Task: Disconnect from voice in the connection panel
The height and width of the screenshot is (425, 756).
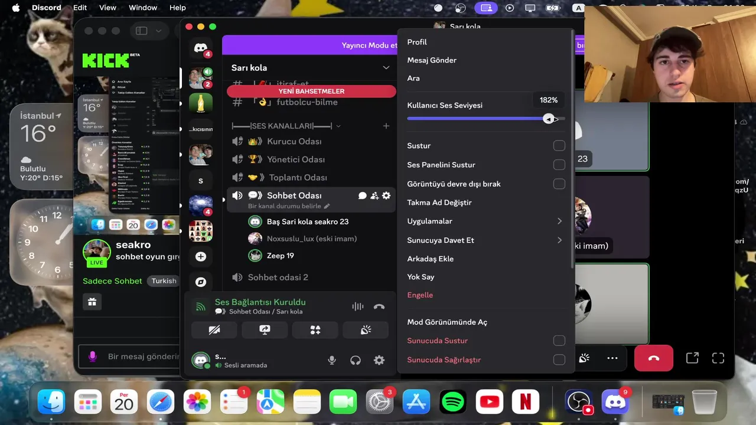Action: tap(379, 306)
